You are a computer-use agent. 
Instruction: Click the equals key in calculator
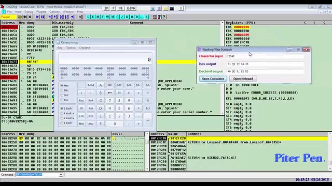click(x=148, y=120)
